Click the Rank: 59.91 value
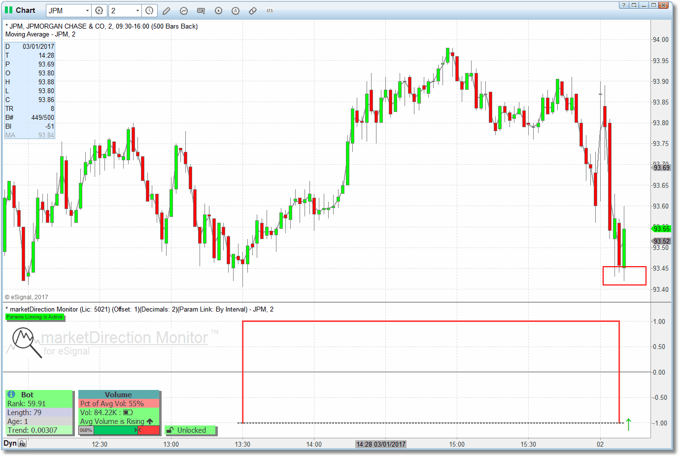680x457 pixels. (26, 403)
